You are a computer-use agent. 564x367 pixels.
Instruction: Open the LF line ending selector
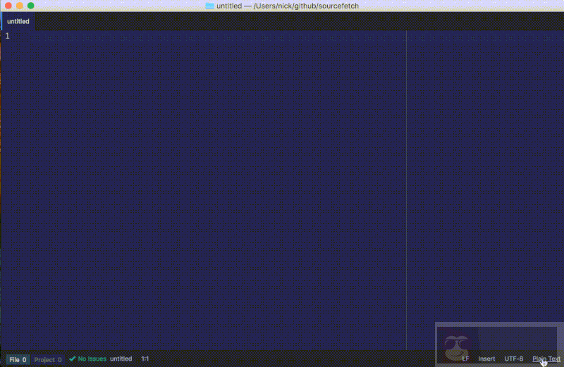[x=465, y=359]
